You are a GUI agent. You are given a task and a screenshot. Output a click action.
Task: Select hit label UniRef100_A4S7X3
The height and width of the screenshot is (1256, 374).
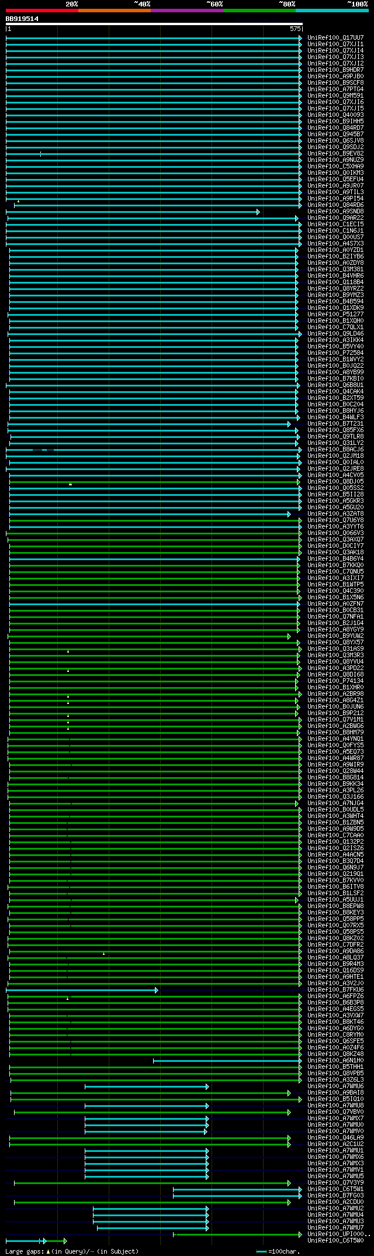(335, 243)
